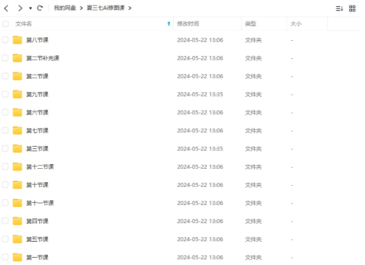Click the 第二节补充课 folder icon
The image size is (365, 265).
point(17,58)
